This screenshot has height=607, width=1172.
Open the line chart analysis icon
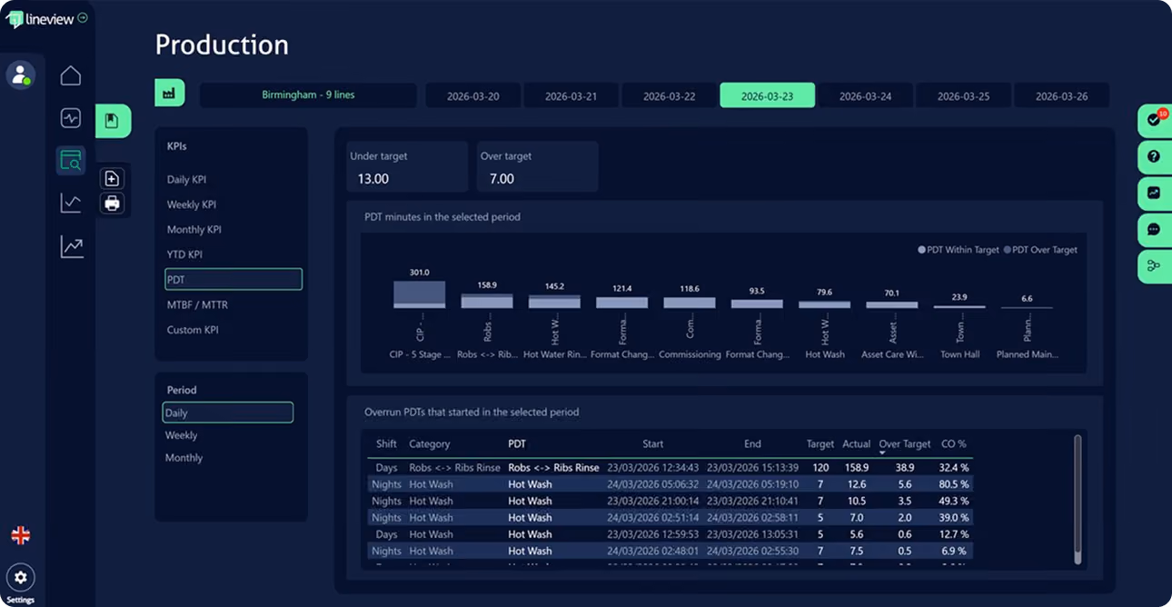(71, 203)
